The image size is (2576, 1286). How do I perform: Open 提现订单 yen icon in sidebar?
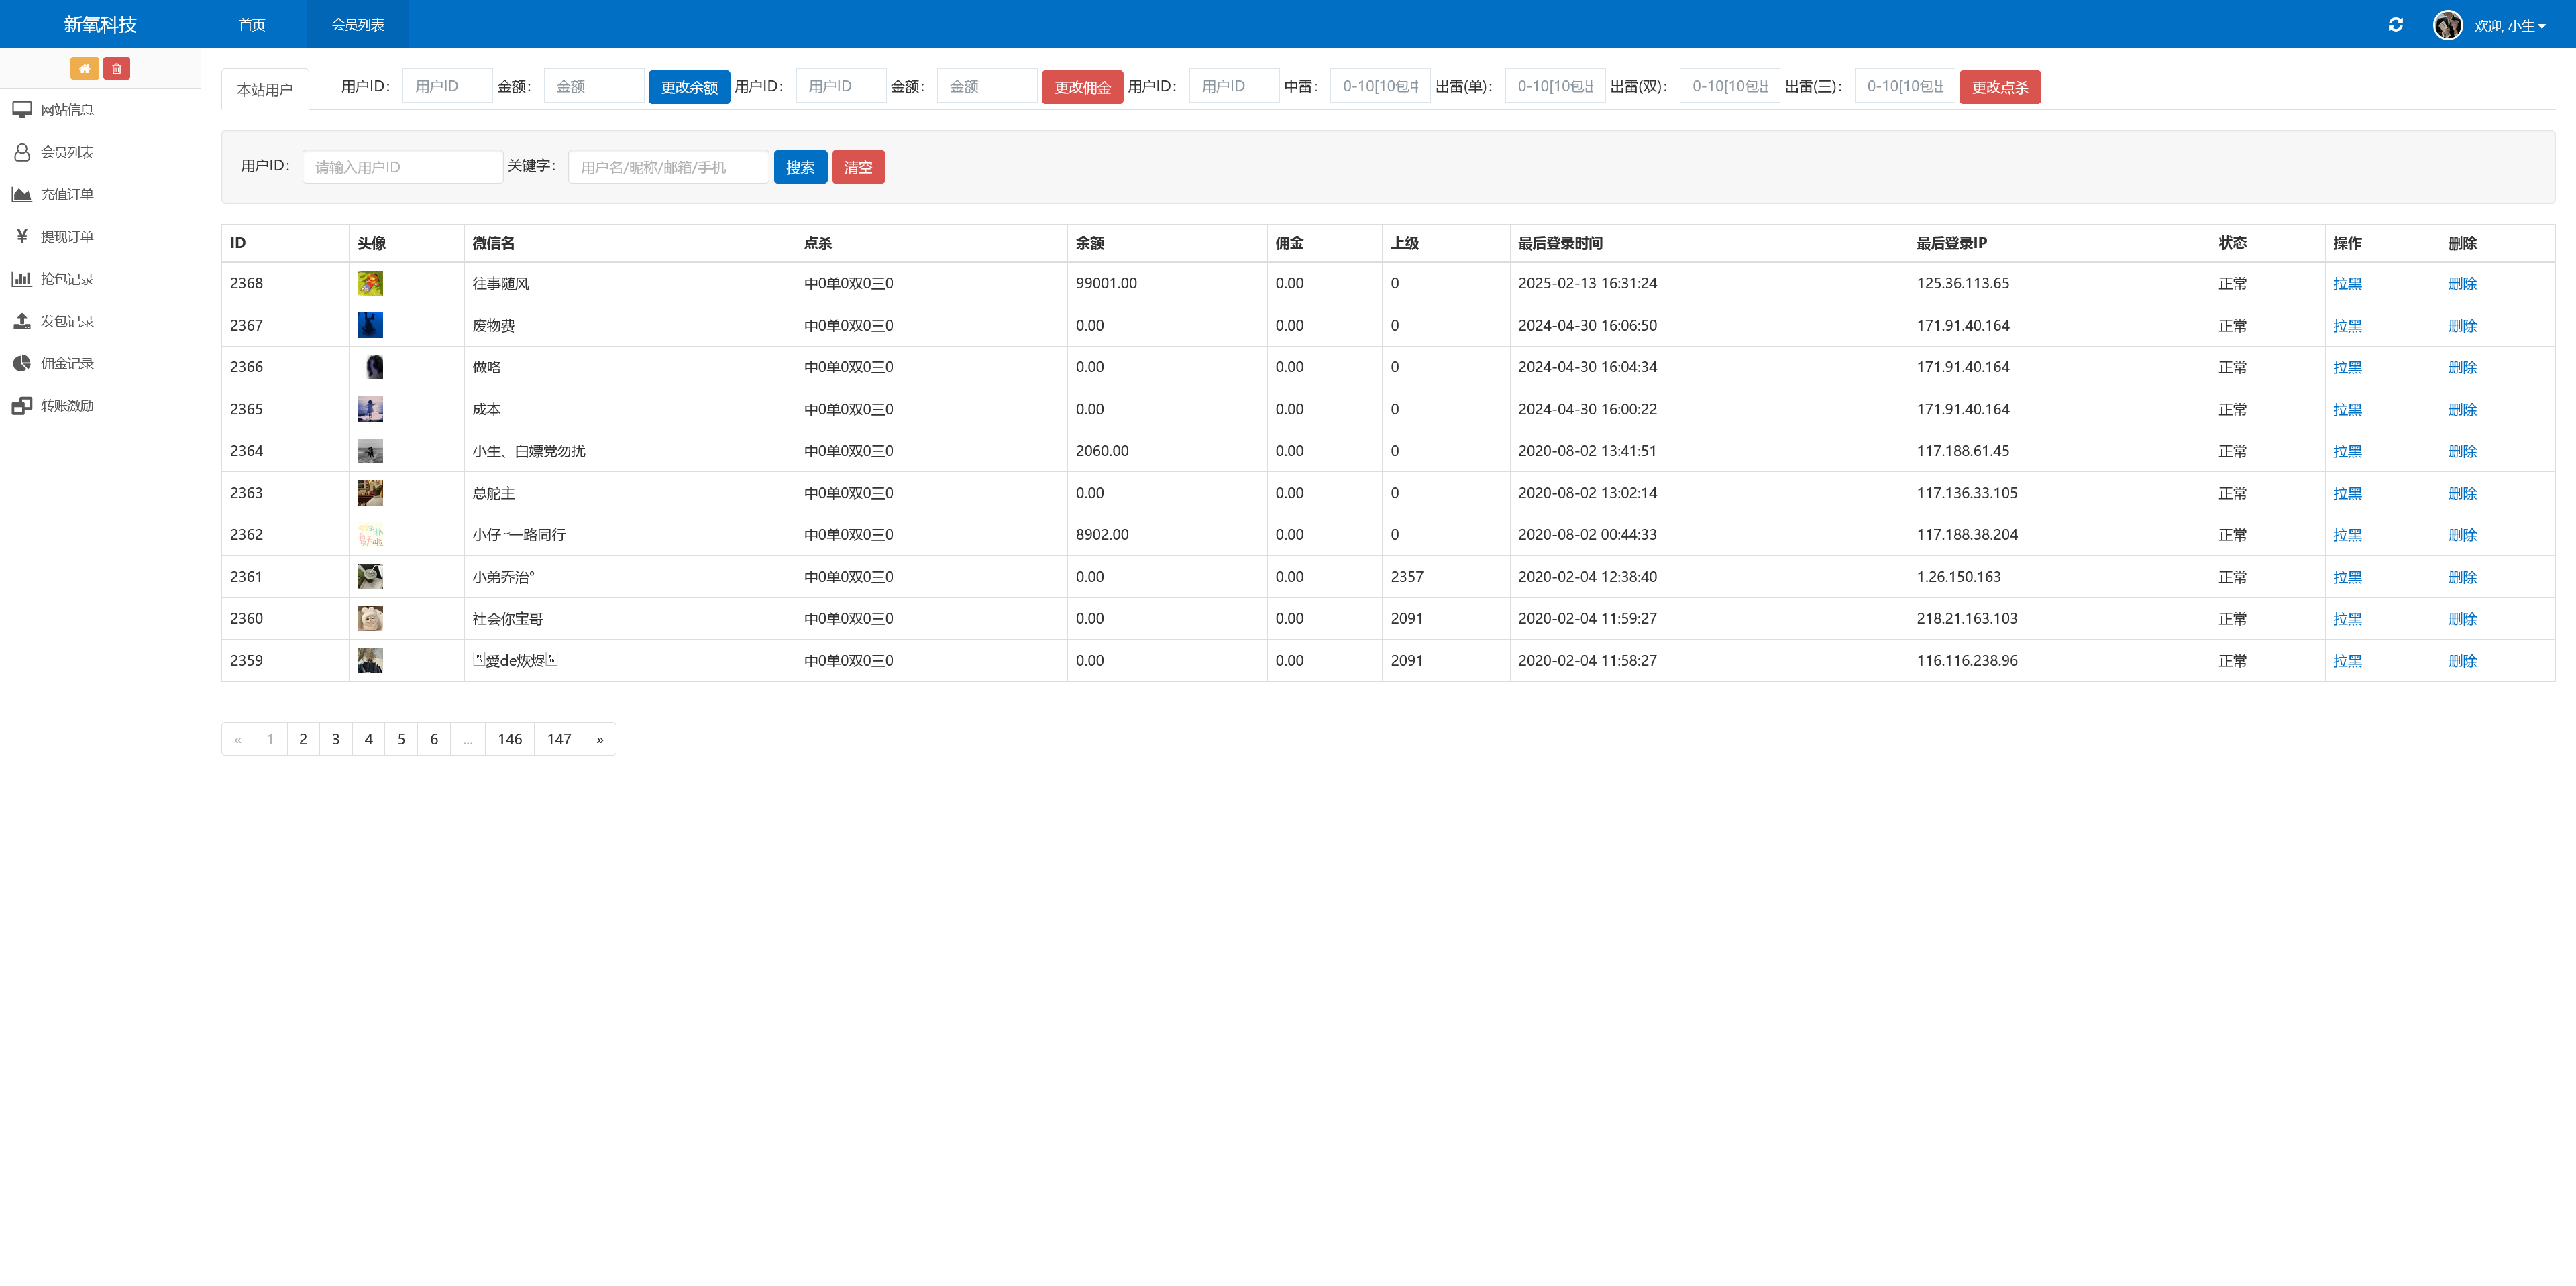click(22, 237)
